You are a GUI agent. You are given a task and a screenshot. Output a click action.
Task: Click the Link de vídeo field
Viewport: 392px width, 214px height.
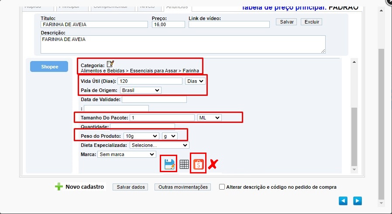click(229, 24)
